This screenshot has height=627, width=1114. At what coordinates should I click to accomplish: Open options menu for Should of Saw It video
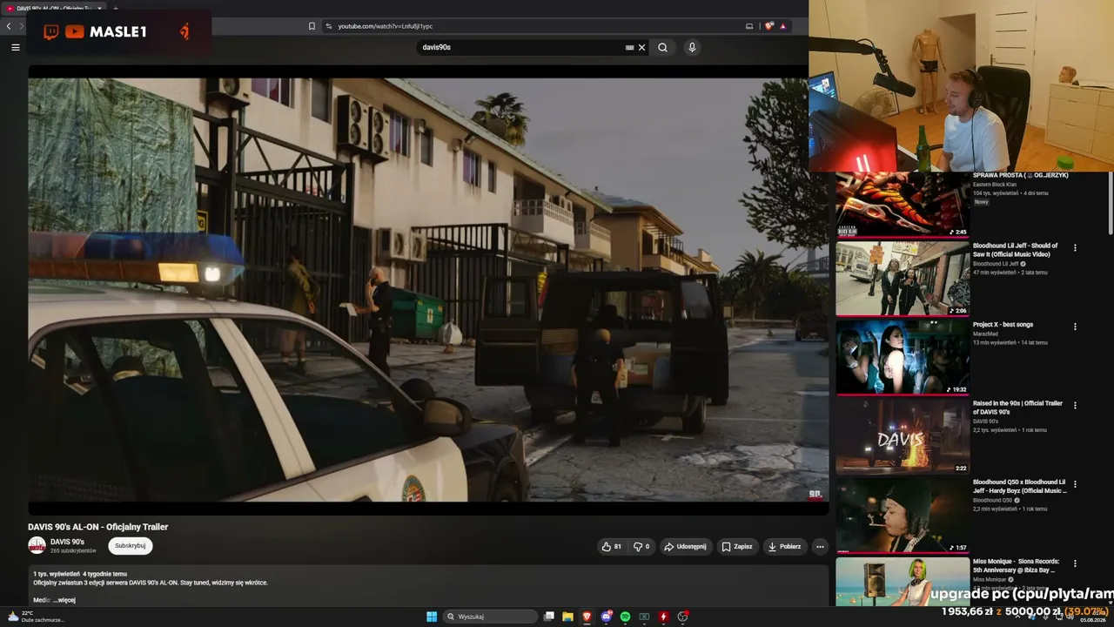1075,248
